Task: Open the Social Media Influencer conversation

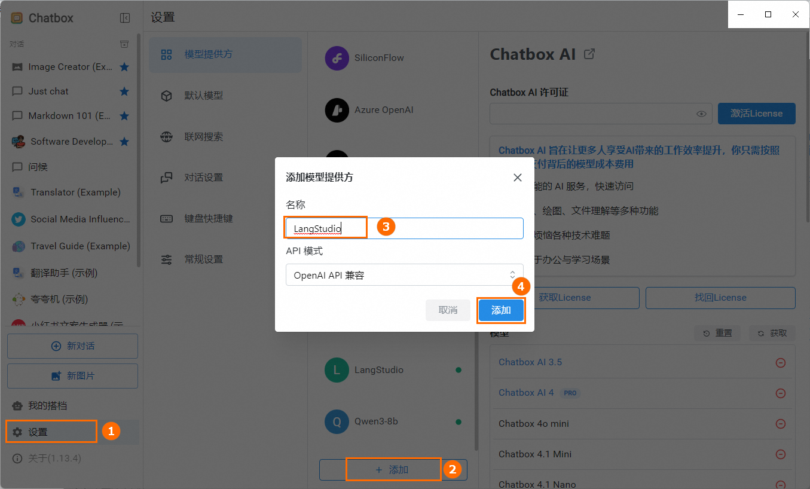Action: (71, 219)
